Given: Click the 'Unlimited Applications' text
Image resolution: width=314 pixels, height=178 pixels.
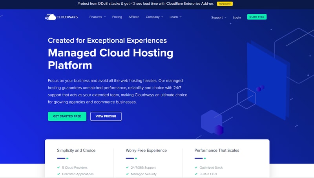Looking at the screenshot, I should click(x=78, y=174).
